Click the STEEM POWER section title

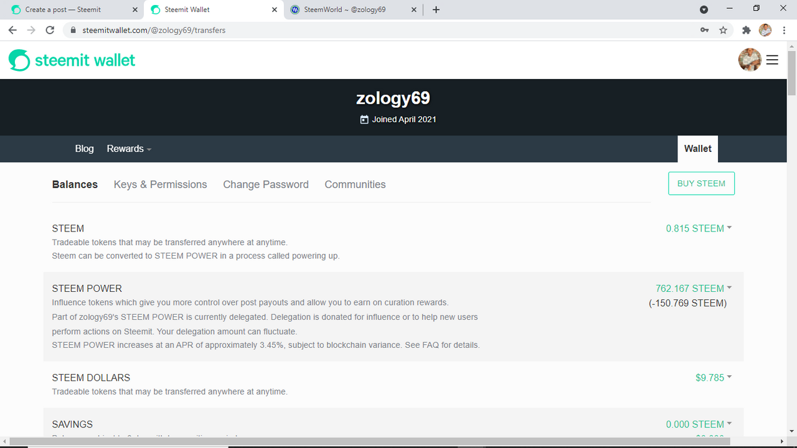point(87,289)
